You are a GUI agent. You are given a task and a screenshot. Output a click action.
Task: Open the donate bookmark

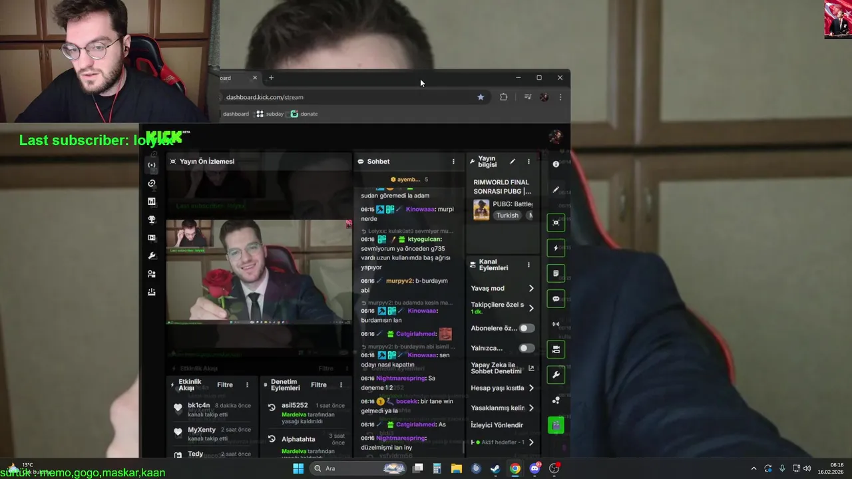(x=304, y=114)
